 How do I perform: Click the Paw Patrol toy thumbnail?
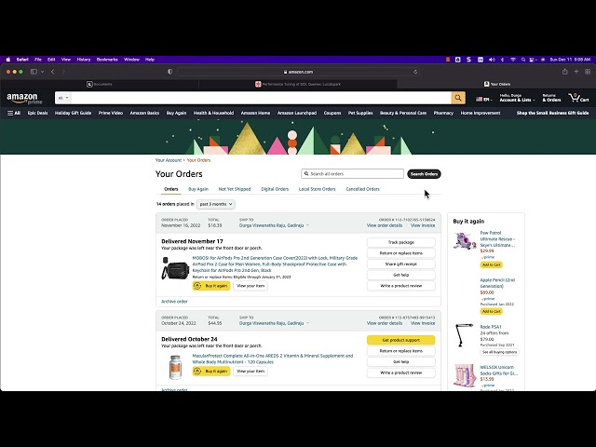[x=465, y=241]
